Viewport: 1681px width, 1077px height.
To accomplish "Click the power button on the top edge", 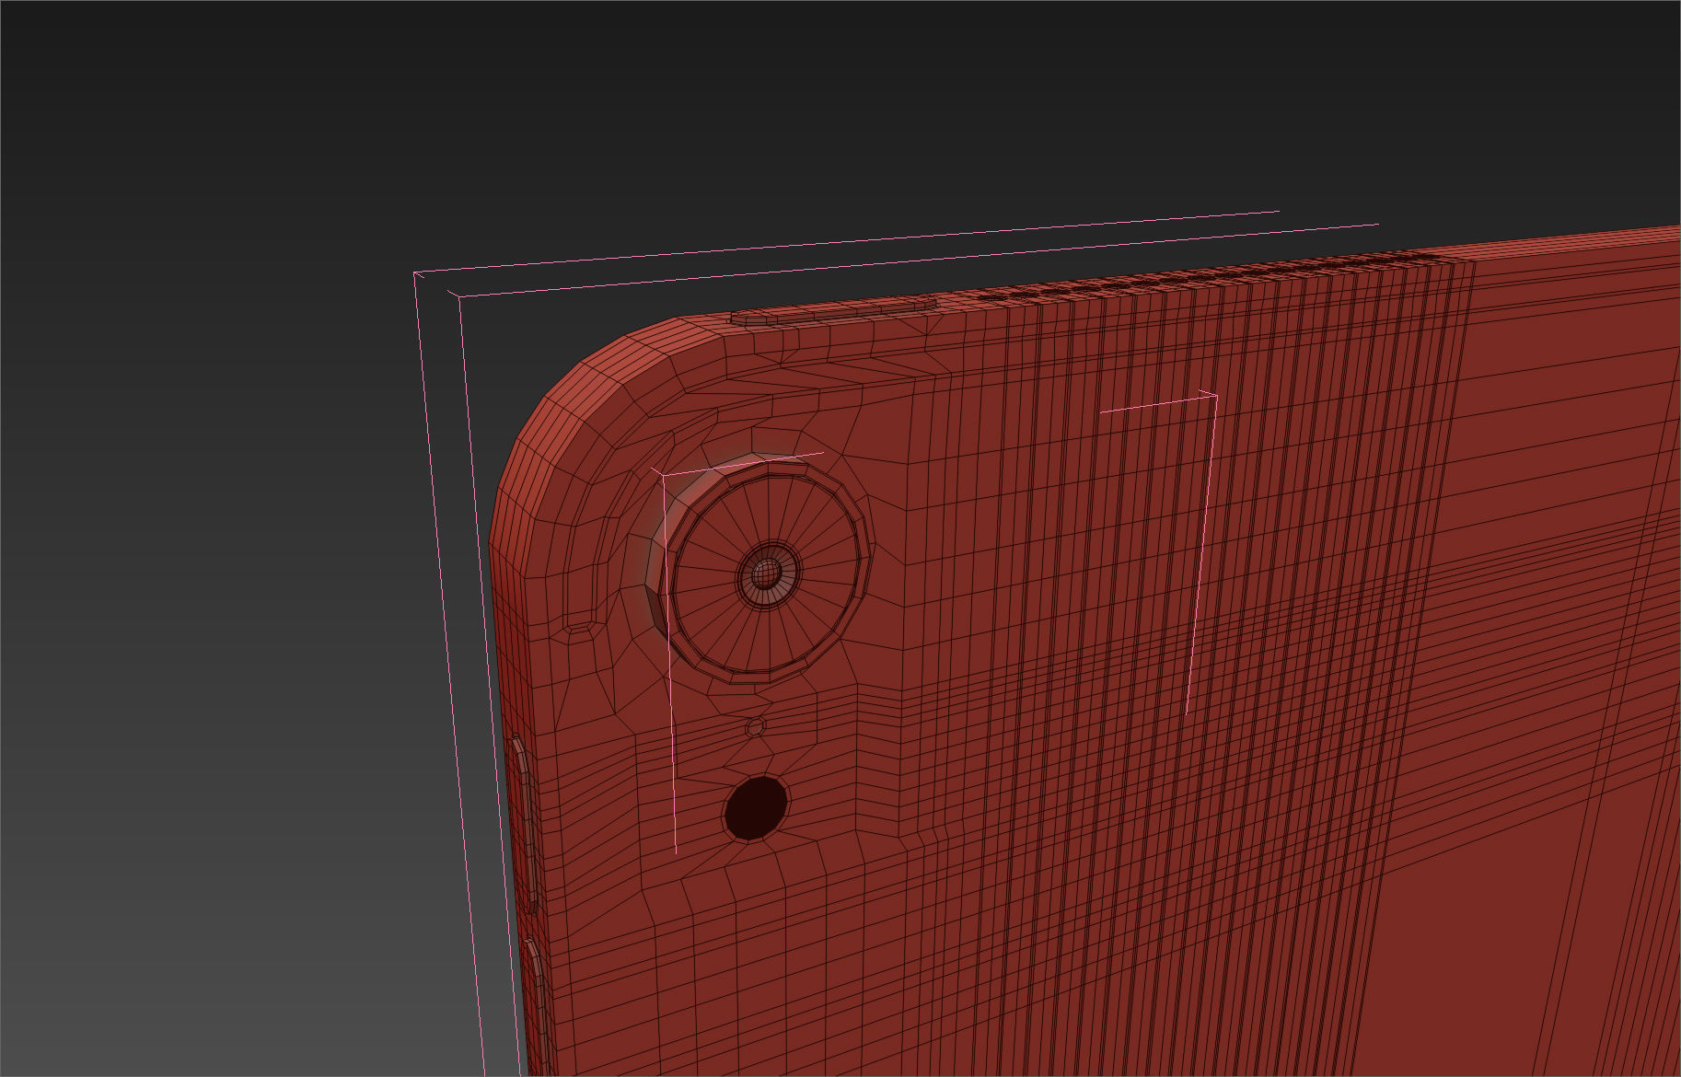I will pos(834,309).
